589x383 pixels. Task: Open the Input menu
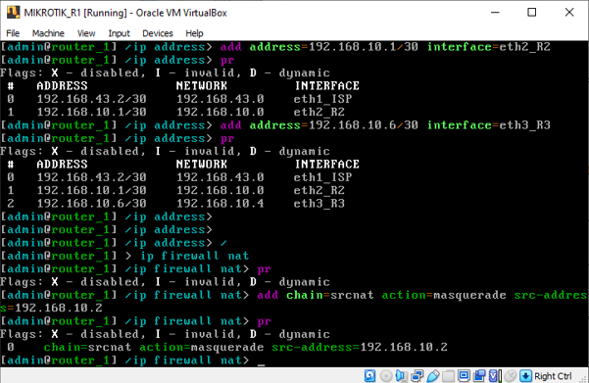(x=119, y=33)
